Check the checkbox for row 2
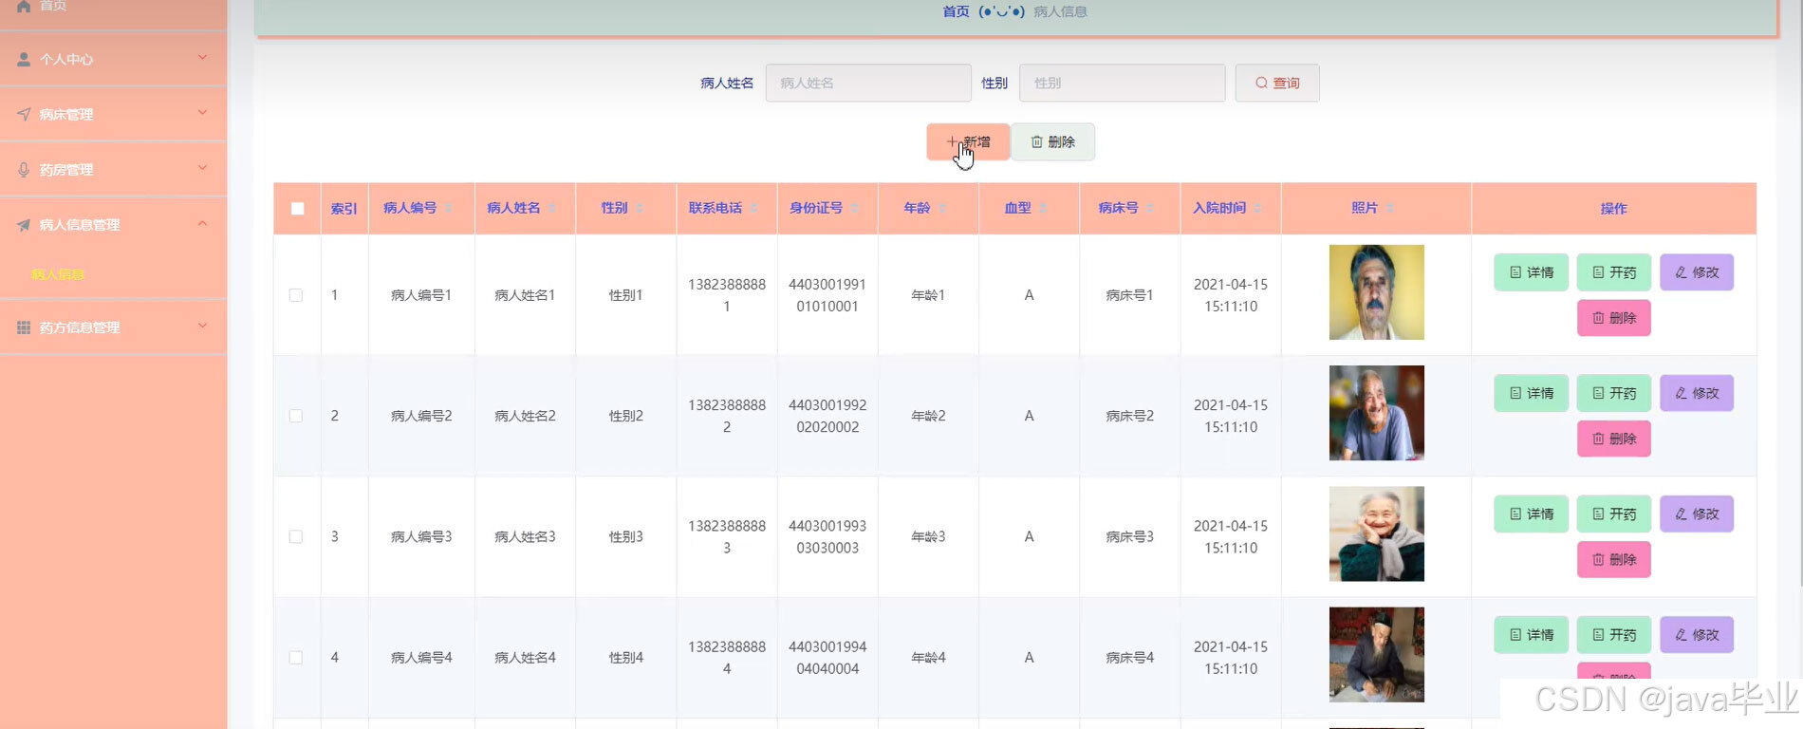Image resolution: width=1803 pixels, height=729 pixels. pos(296,416)
